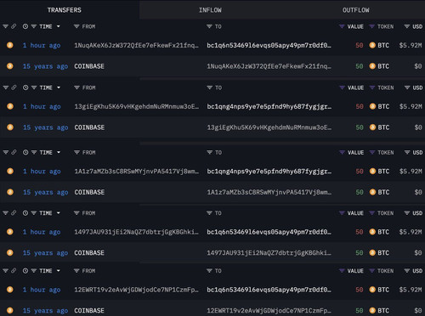
Task: Open TIME sort dropdown arrow above the 13giEgKhu rows
Action: click(59, 87)
